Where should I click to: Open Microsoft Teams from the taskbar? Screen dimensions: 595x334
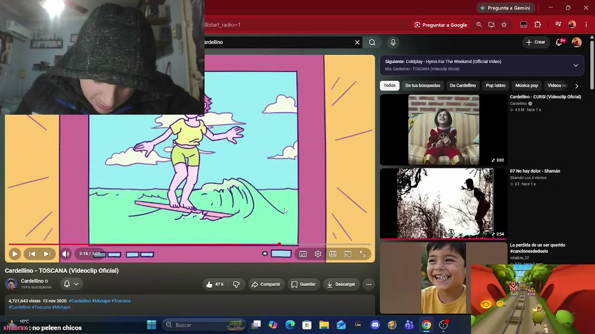pos(409,325)
